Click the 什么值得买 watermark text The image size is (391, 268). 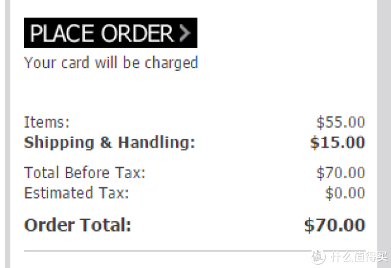(x=359, y=256)
